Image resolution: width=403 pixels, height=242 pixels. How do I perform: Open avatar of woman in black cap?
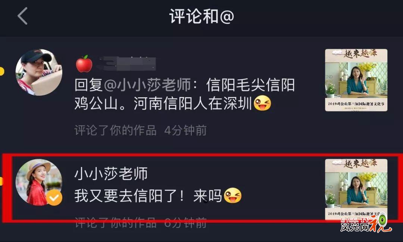pos(39,72)
